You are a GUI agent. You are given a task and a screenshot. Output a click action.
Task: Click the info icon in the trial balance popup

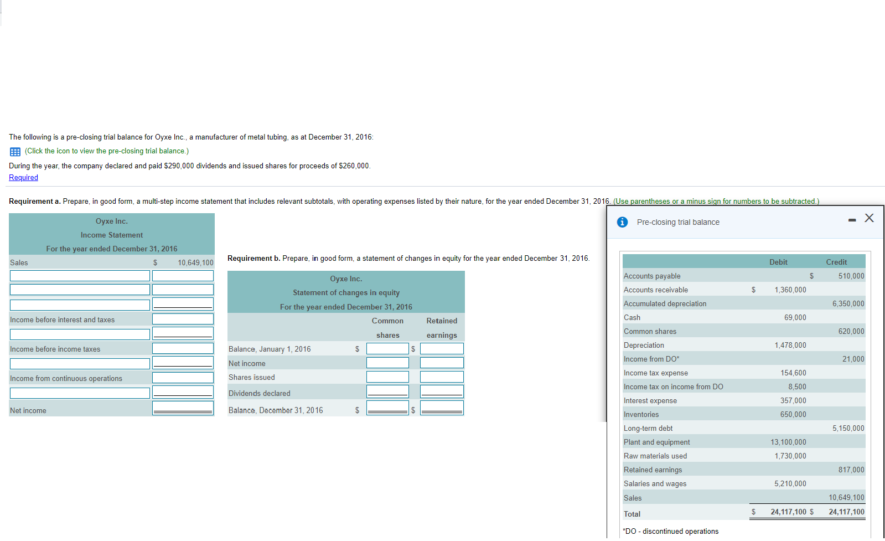coord(622,222)
